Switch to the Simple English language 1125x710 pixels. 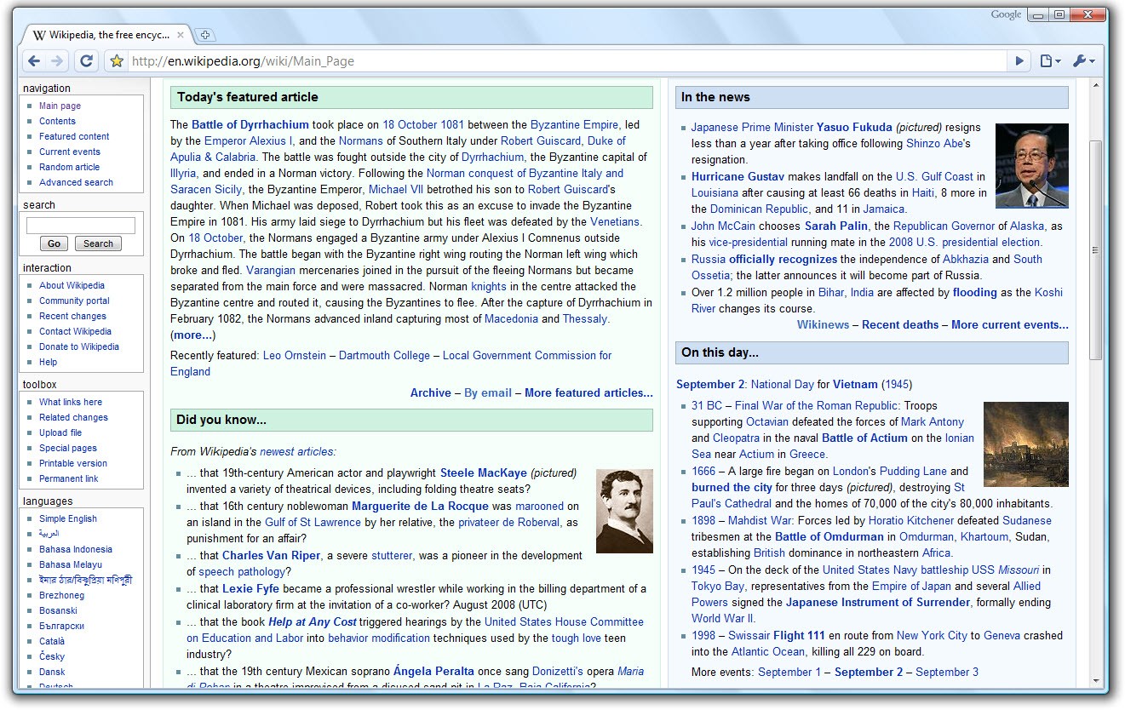tap(68, 518)
